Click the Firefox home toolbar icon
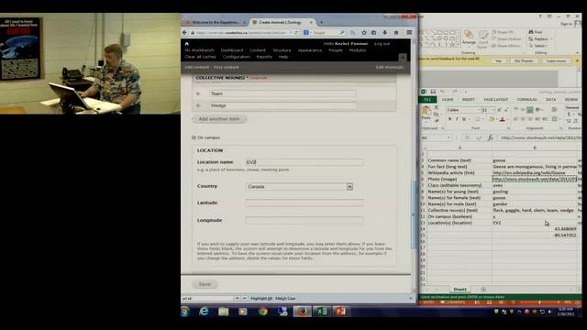The height and width of the screenshot is (330, 587). click(x=396, y=33)
